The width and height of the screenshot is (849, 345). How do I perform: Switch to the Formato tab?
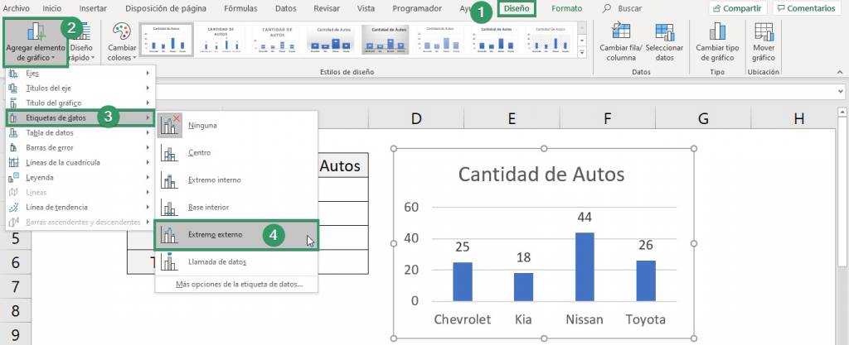pos(567,8)
